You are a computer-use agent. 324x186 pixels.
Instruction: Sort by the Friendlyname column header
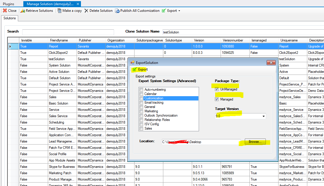coord(62,40)
